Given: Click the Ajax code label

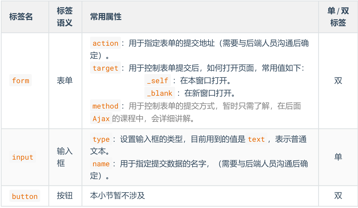Looking at the screenshot, I should [x=101, y=118].
